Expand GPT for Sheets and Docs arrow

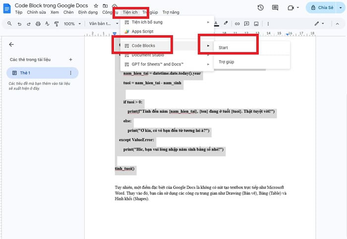208,64
